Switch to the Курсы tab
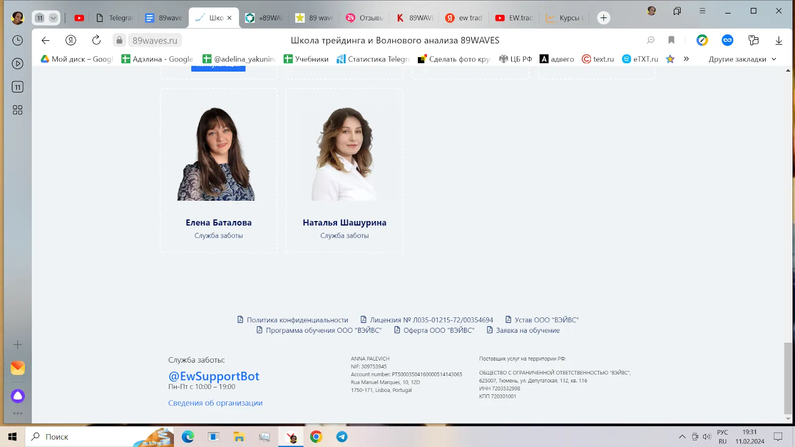The image size is (795, 447). click(x=564, y=18)
